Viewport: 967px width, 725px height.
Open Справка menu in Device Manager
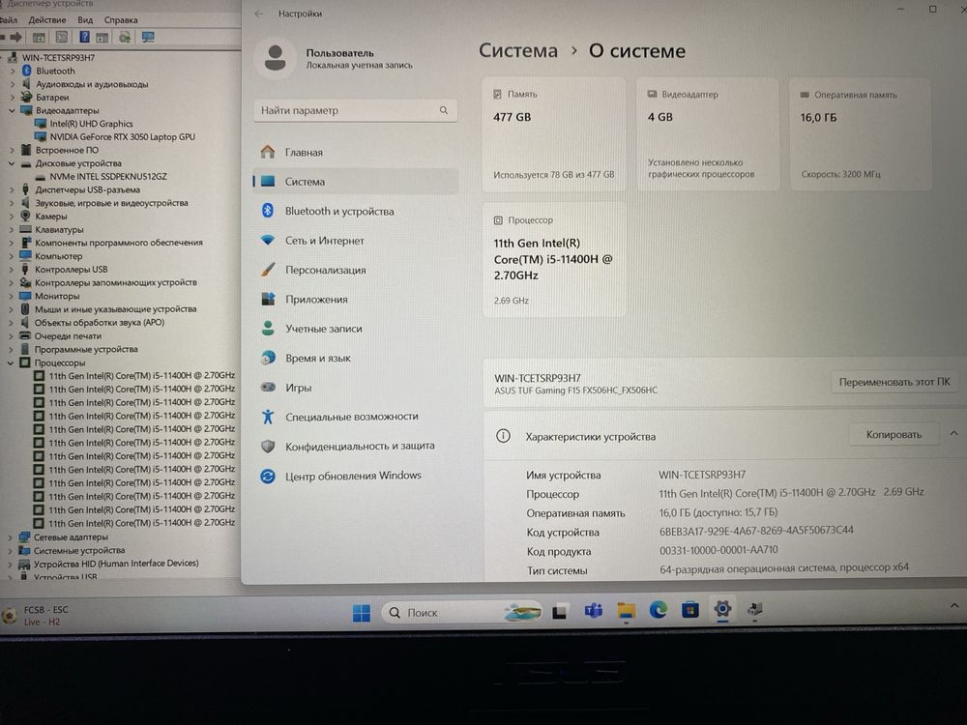point(121,19)
